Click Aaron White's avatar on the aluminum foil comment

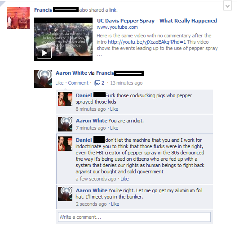click(x=65, y=194)
